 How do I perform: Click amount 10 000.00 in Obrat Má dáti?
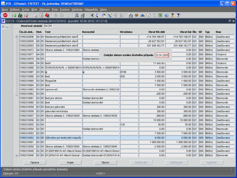point(152,120)
